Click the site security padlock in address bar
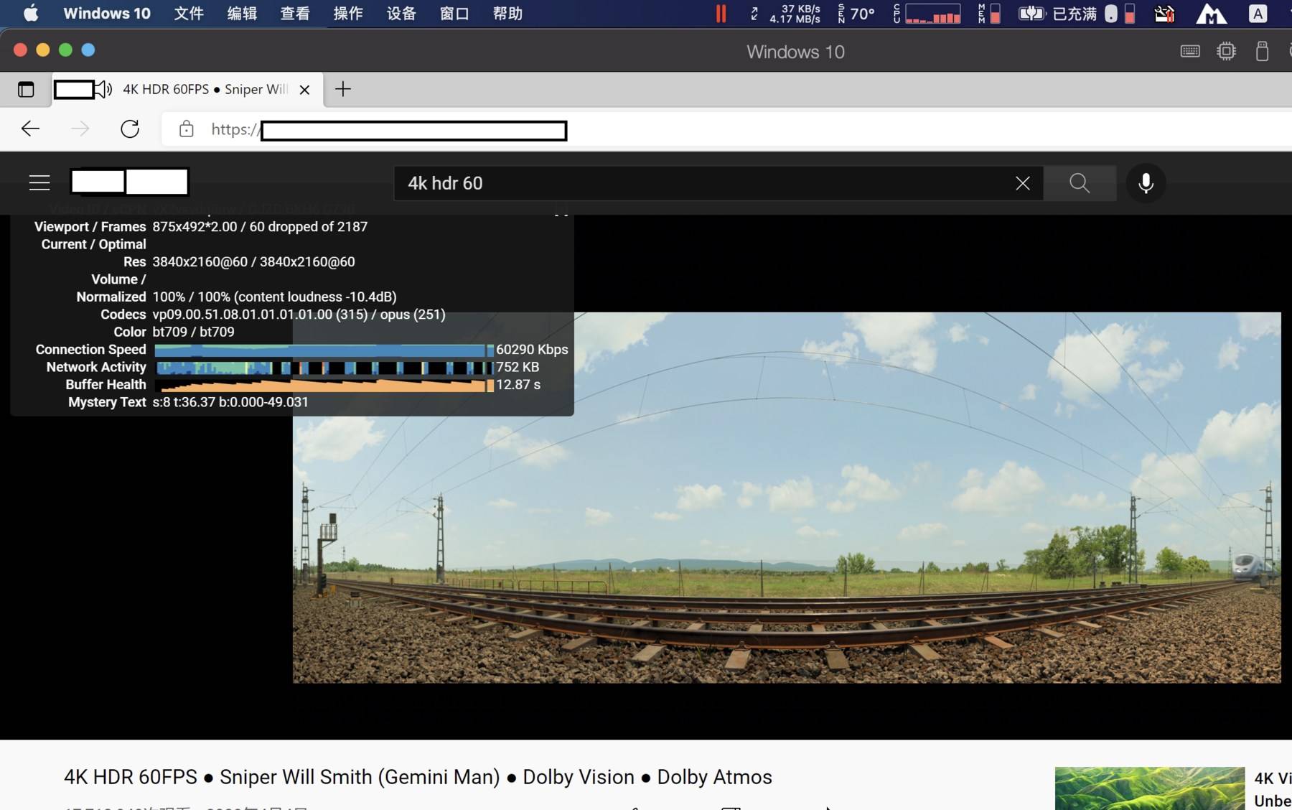The height and width of the screenshot is (810, 1292). 186,130
